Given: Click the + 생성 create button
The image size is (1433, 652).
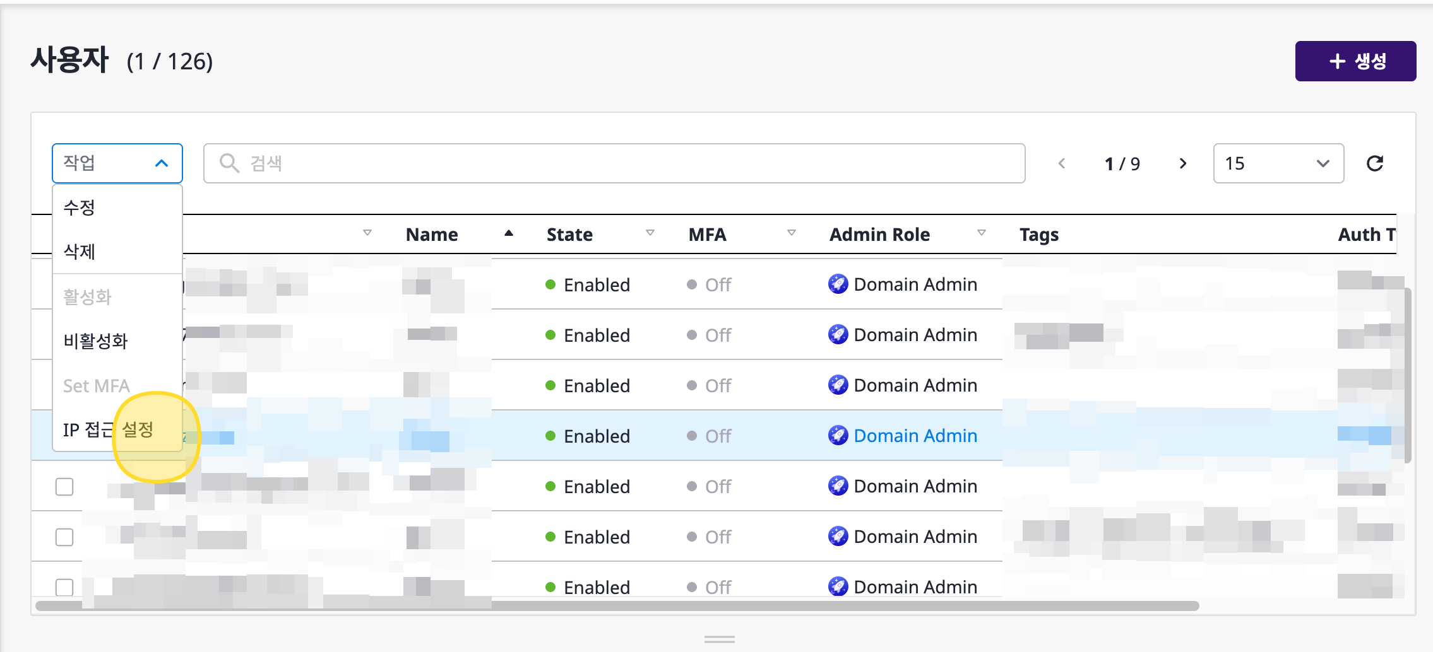Looking at the screenshot, I should point(1355,61).
